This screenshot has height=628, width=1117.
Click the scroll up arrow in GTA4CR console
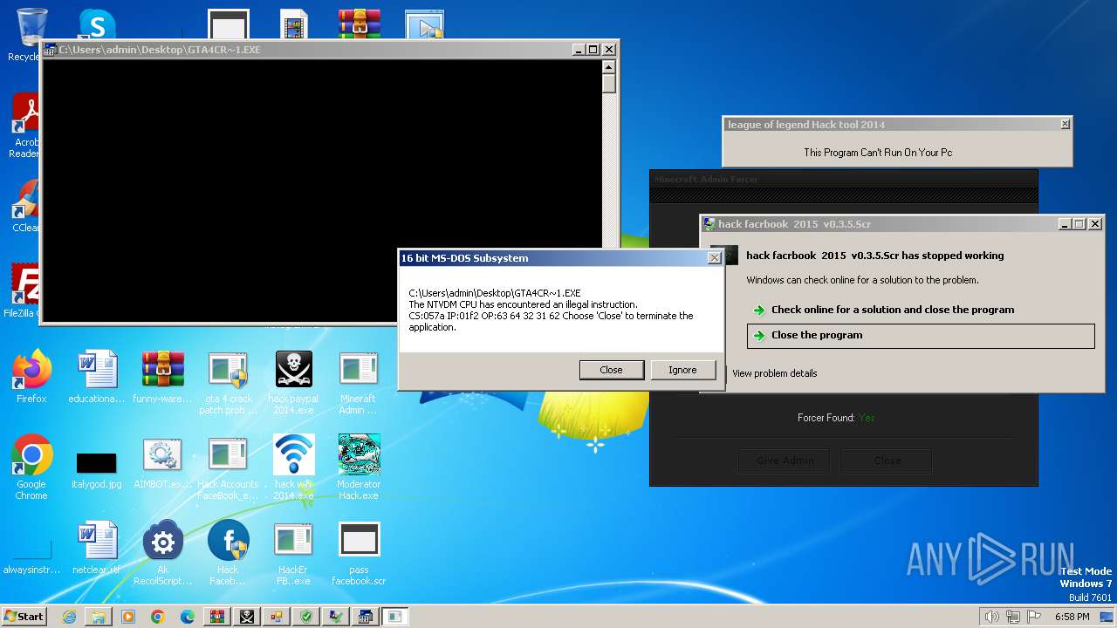click(609, 67)
